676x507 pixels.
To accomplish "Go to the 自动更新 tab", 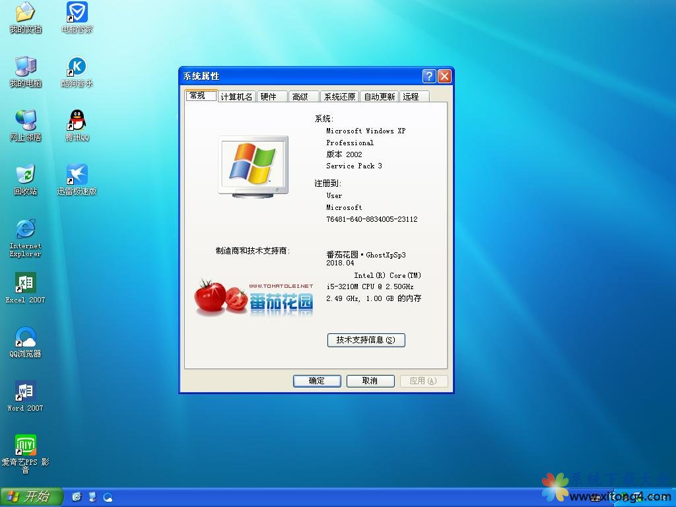I will coord(380,96).
